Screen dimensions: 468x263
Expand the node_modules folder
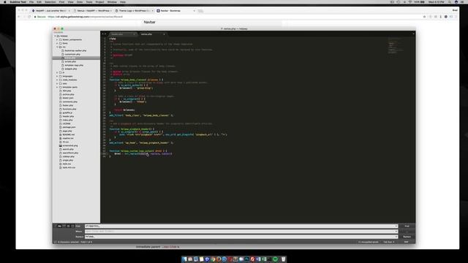tap(57, 80)
